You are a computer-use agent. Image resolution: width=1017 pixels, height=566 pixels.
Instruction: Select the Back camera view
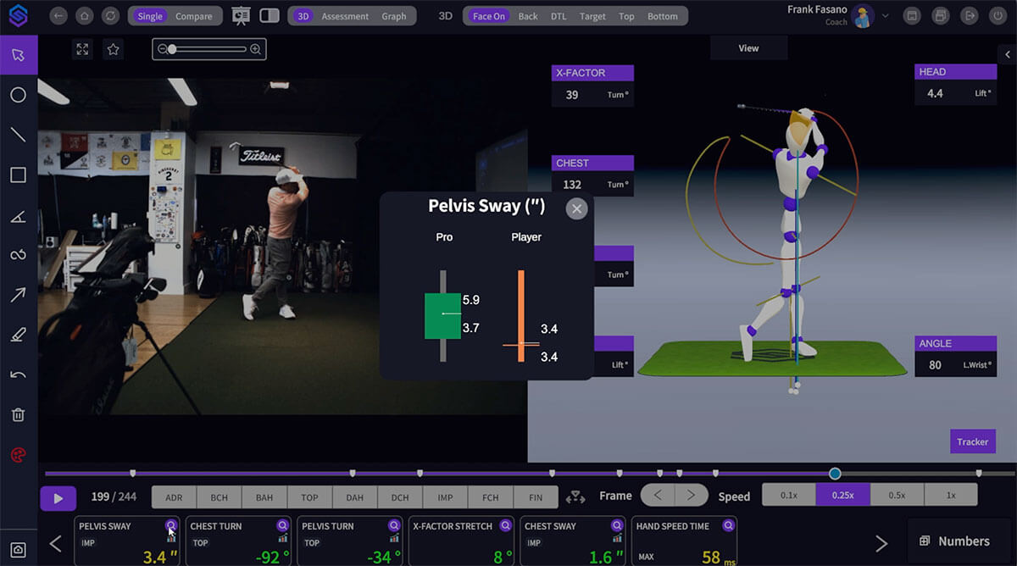[x=527, y=15]
